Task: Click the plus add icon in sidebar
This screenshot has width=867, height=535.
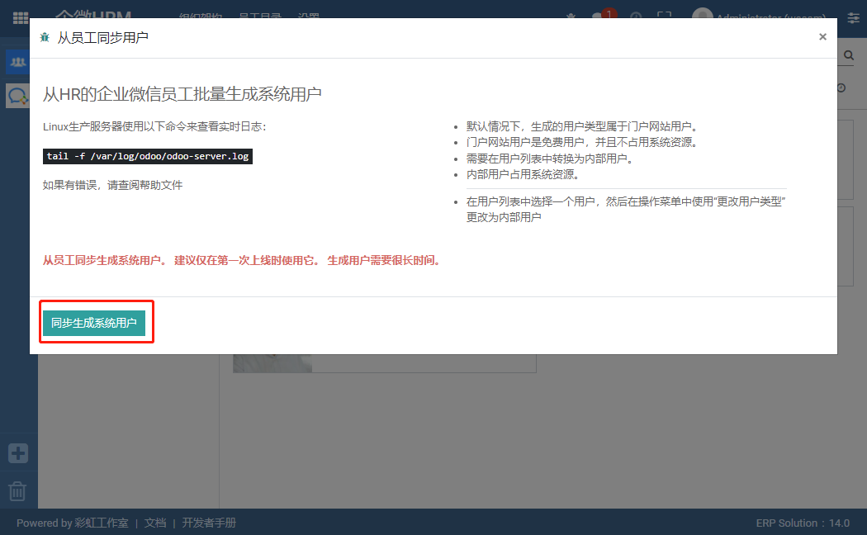Action: [17, 453]
